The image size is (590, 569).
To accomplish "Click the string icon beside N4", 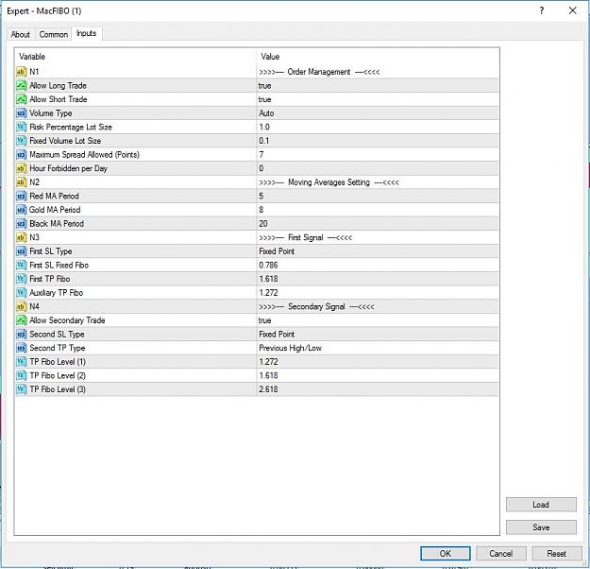I will click(21, 306).
